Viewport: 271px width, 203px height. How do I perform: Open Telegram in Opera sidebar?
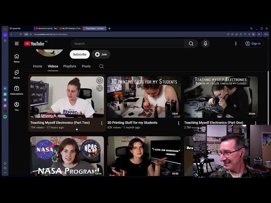coord(5,100)
